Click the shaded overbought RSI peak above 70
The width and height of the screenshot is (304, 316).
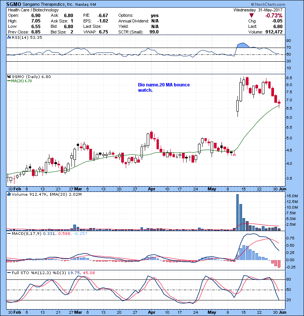point(244,45)
